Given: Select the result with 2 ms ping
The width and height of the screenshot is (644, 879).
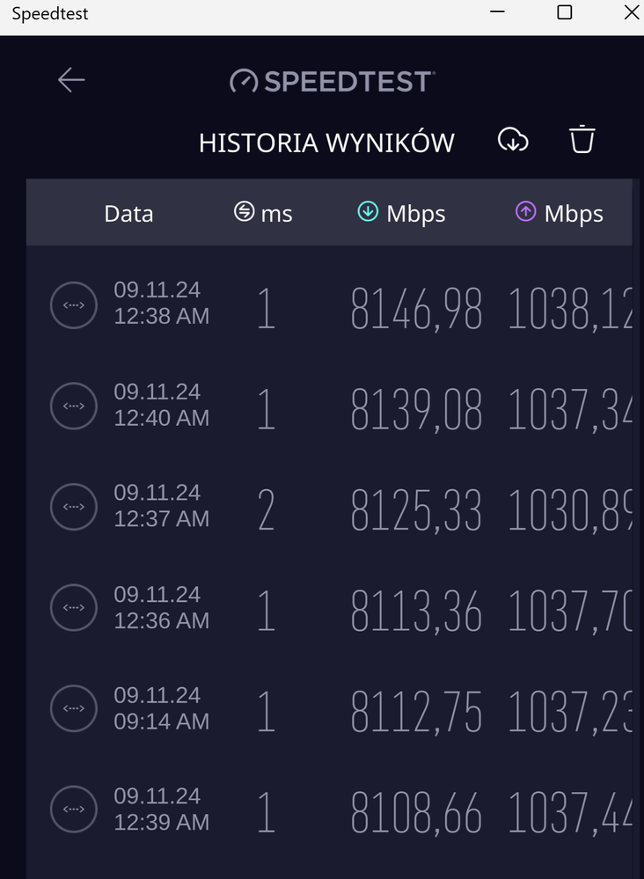Looking at the screenshot, I should pyautogui.click(x=266, y=511).
